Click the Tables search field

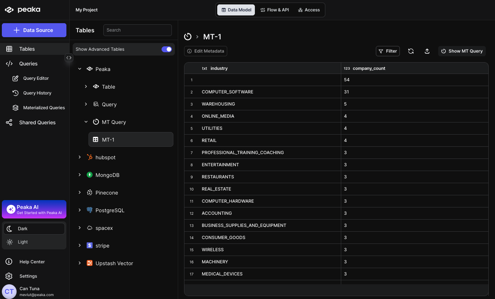click(137, 30)
